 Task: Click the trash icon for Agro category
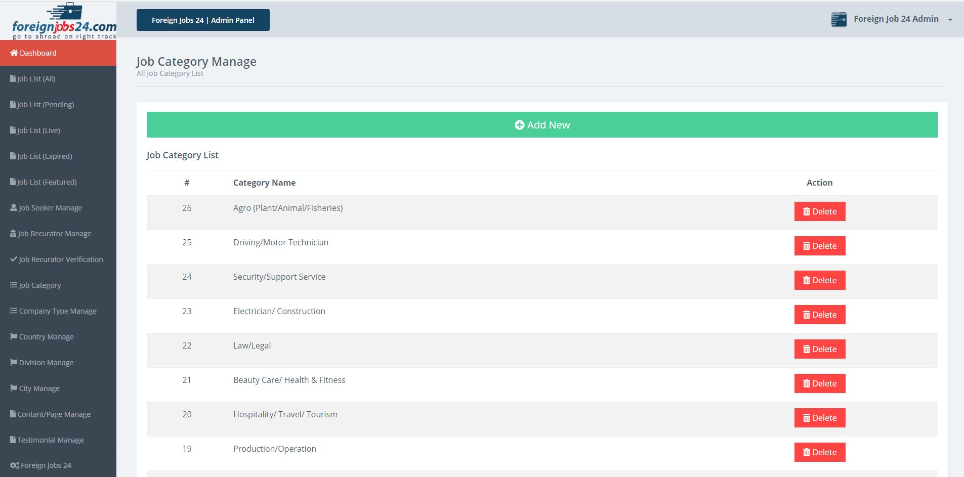coord(807,211)
